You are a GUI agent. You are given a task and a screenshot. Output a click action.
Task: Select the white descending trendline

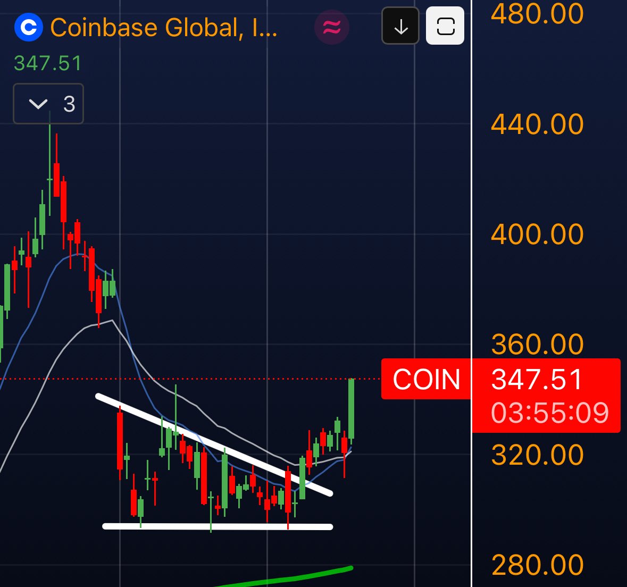[214, 445]
